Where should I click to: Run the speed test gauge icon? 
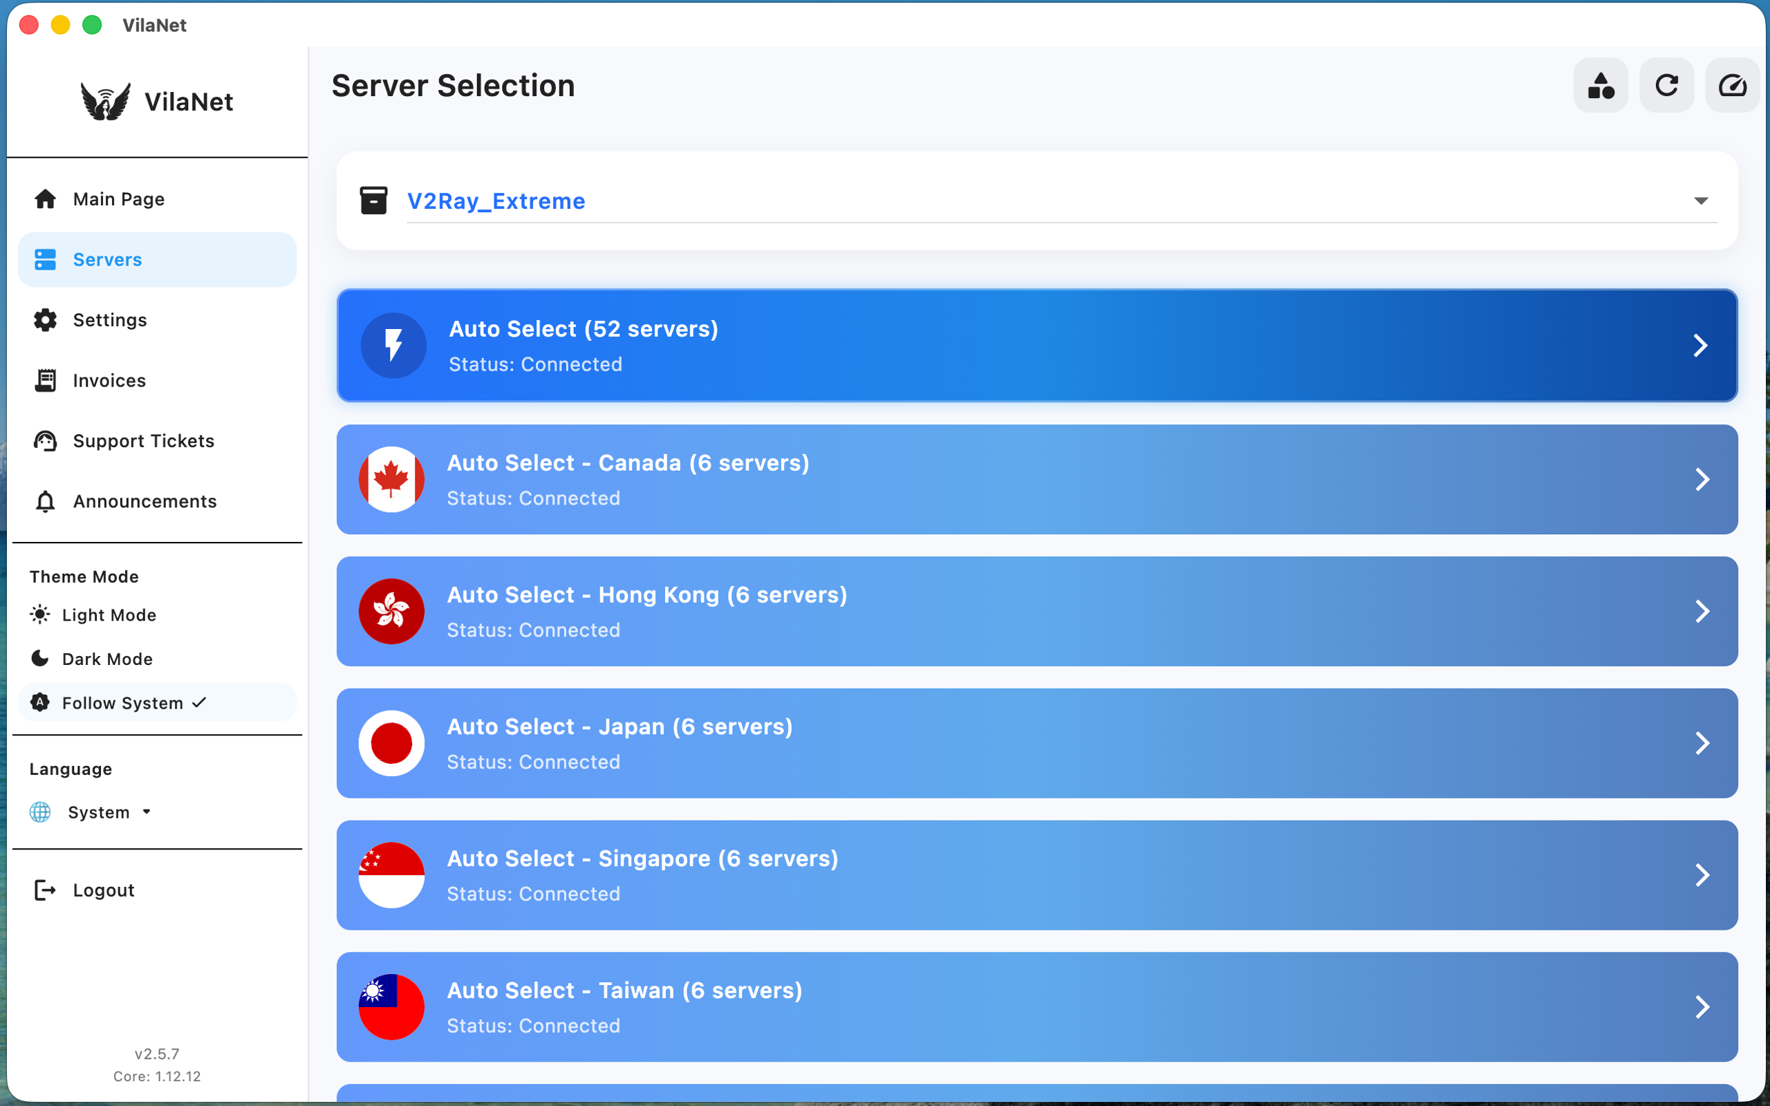pyautogui.click(x=1732, y=86)
